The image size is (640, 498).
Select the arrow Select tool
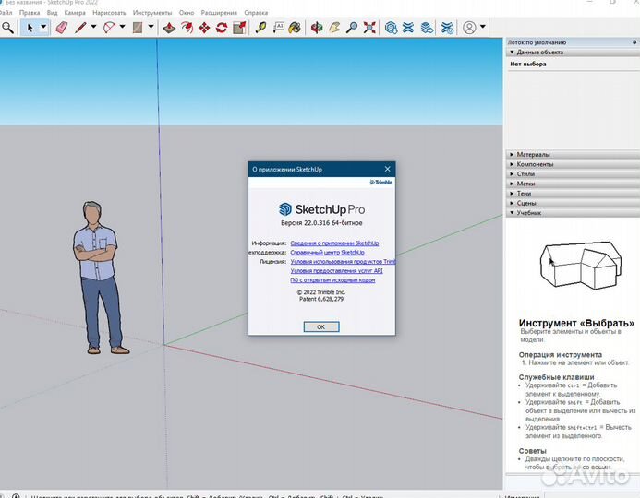[x=30, y=28]
